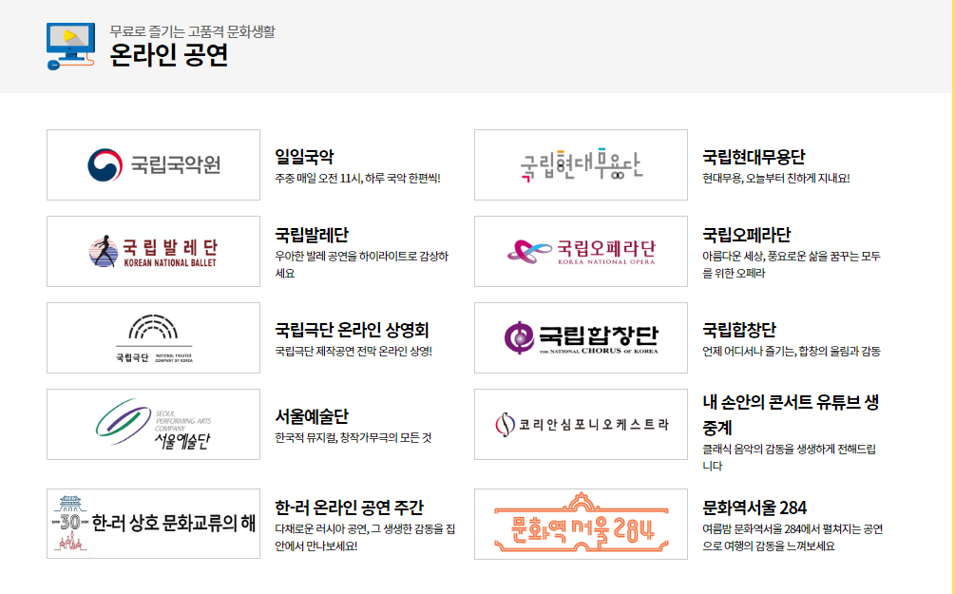Click the Russia exchange description 다채로운 러시아 공연
955x594 pixels.
(365, 537)
